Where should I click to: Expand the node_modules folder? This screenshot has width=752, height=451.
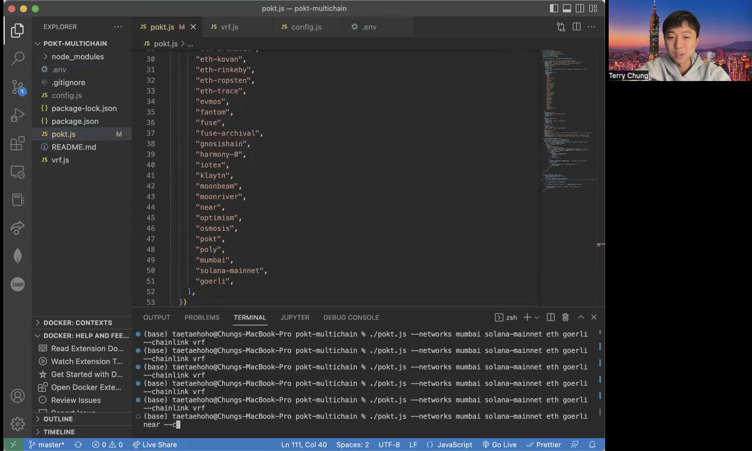click(78, 56)
